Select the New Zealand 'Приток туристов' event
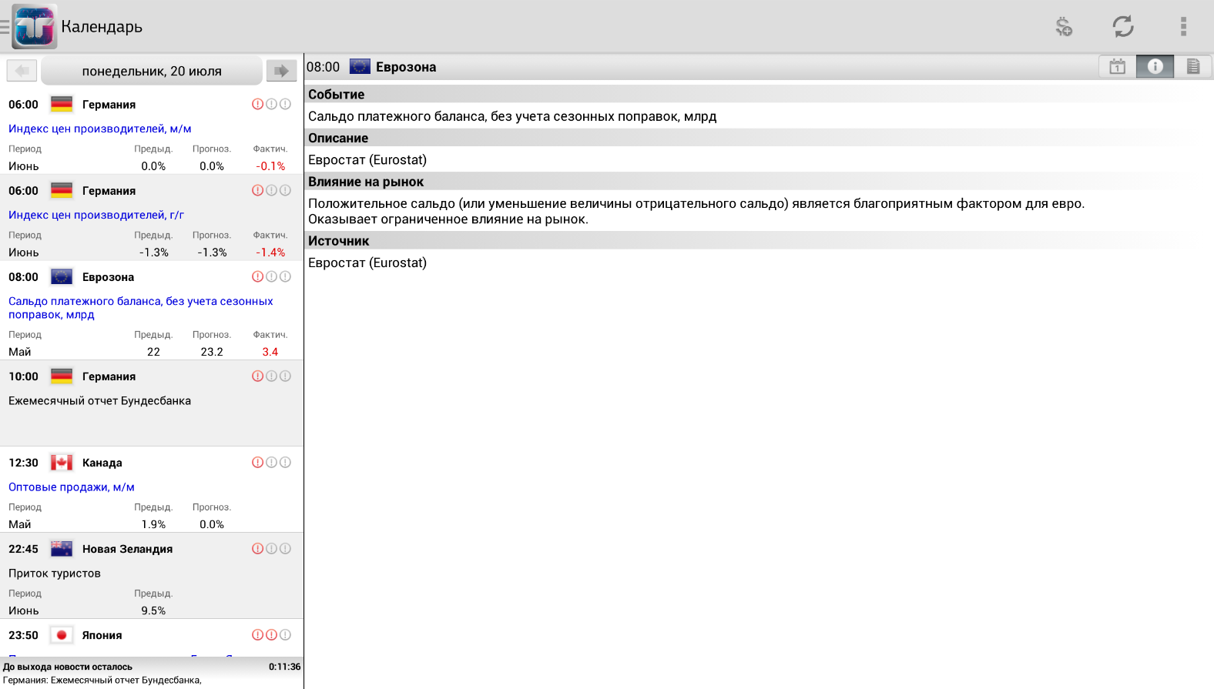This screenshot has width=1214, height=689. click(152, 576)
